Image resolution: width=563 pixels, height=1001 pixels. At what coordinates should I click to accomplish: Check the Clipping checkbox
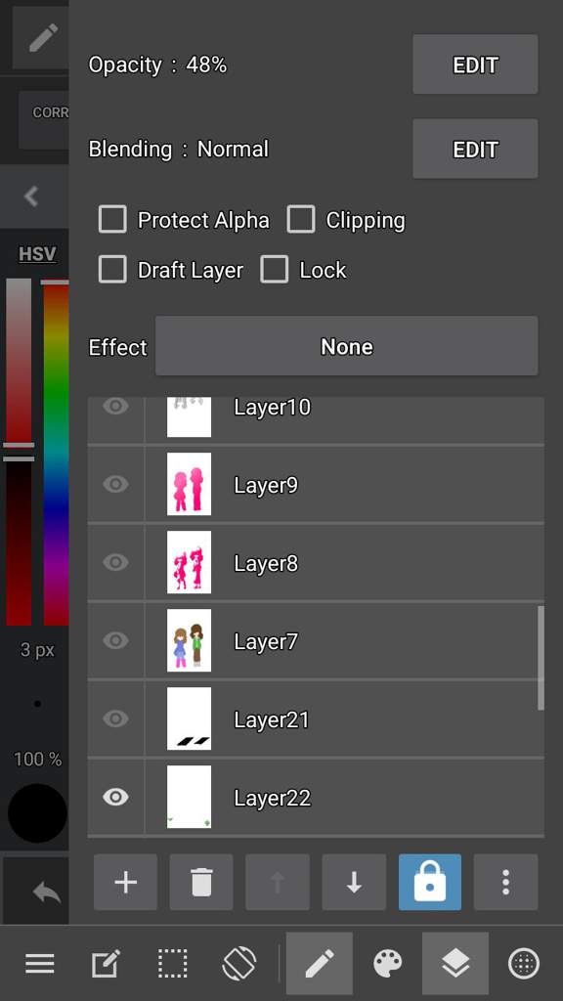[301, 220]
